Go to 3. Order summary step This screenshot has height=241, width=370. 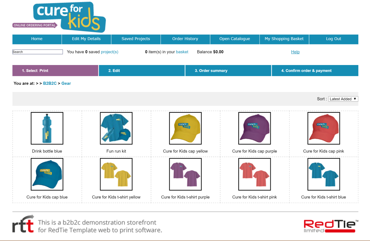228,71
